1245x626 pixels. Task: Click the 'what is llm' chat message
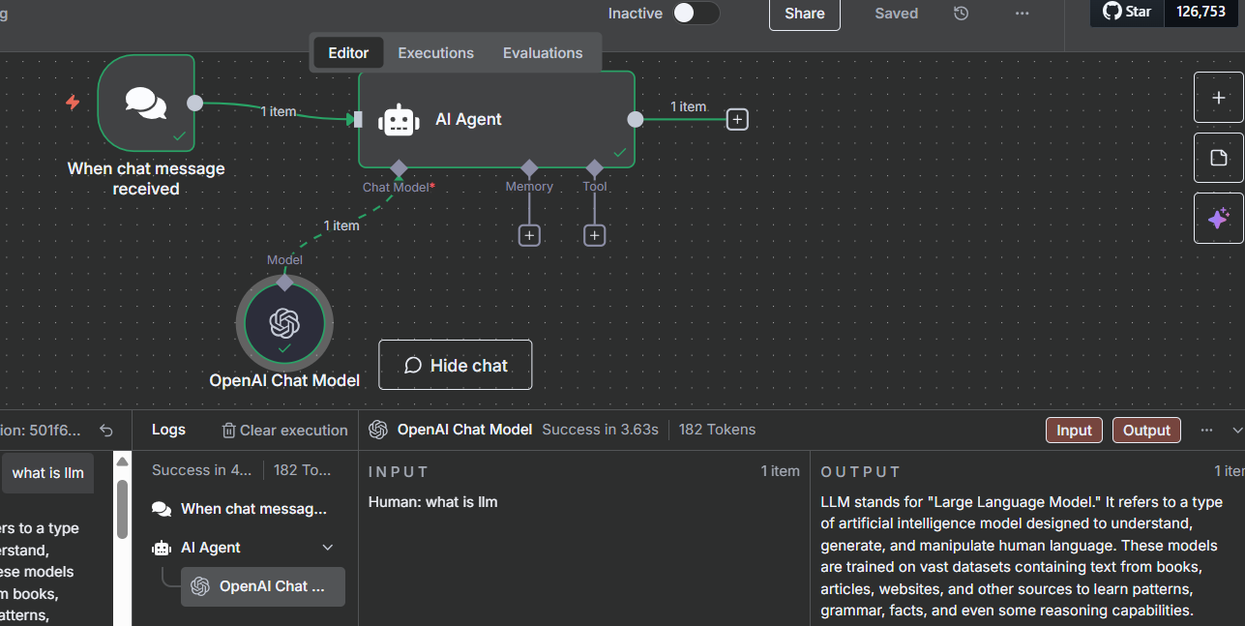48,473
